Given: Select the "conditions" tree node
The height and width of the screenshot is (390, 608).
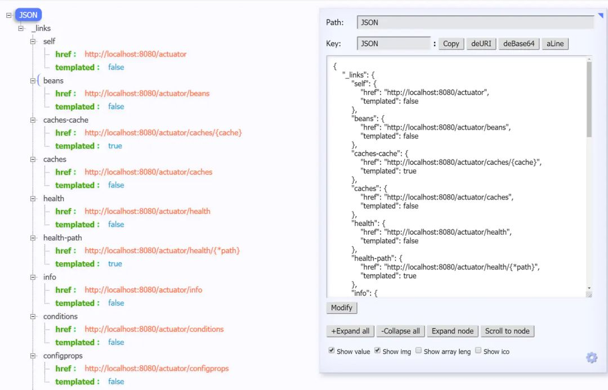Looking at the screenshot, I should pos(60,316).
